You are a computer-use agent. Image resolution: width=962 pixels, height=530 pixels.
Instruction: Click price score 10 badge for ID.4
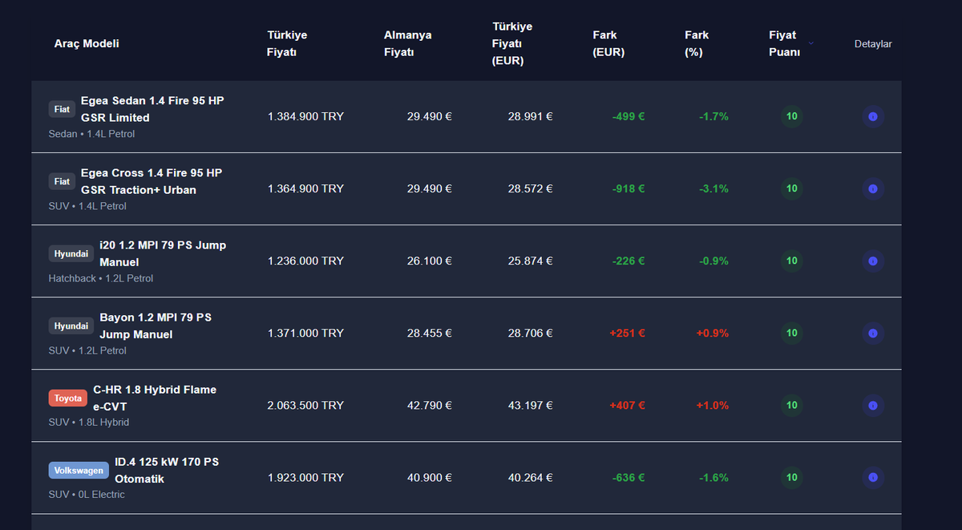click(791, 478)
